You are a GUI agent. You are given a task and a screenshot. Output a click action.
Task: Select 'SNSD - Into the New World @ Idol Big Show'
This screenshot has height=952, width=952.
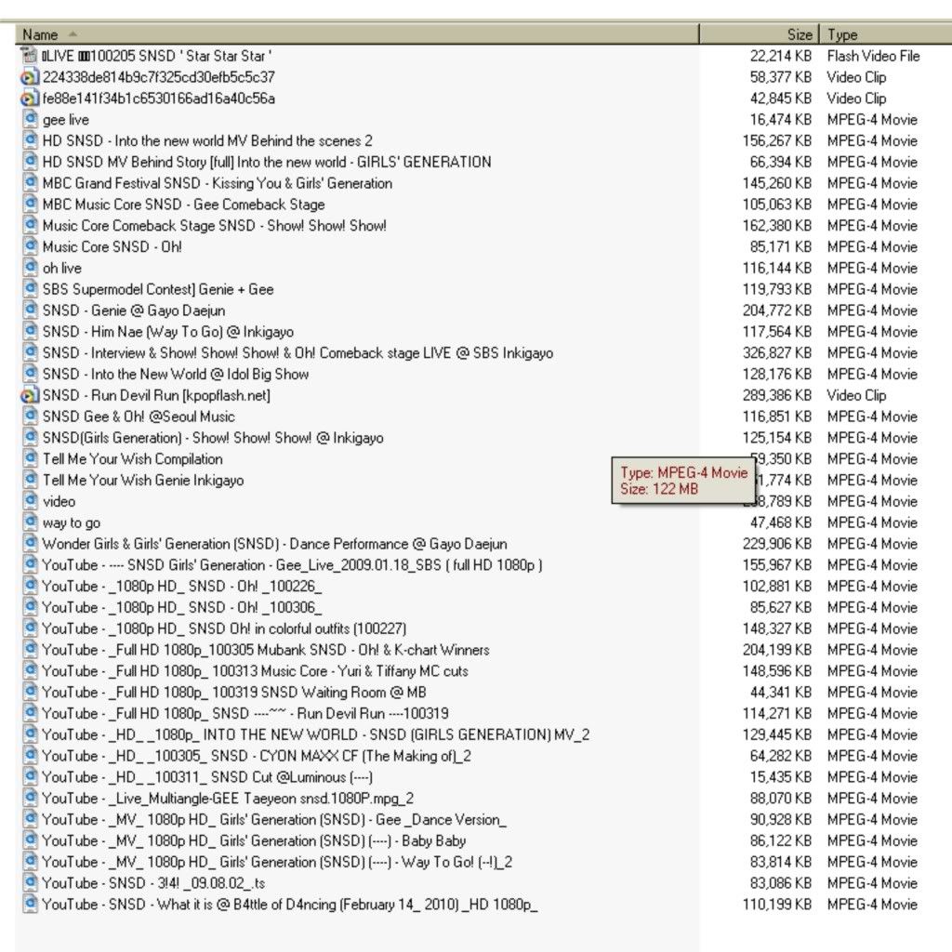pyautogui.click(x=176, y=375)
